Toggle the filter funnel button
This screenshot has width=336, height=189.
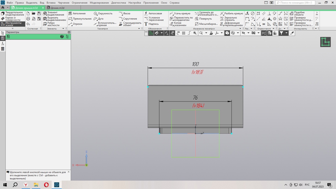coord(281,33)
